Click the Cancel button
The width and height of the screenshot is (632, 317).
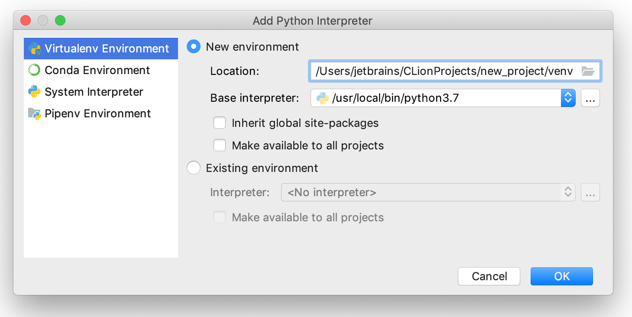[489, 276]
